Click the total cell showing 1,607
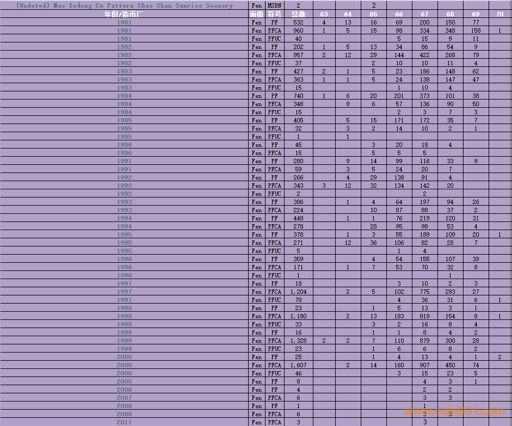Screen dimensions: 512x426 [298, 365]
